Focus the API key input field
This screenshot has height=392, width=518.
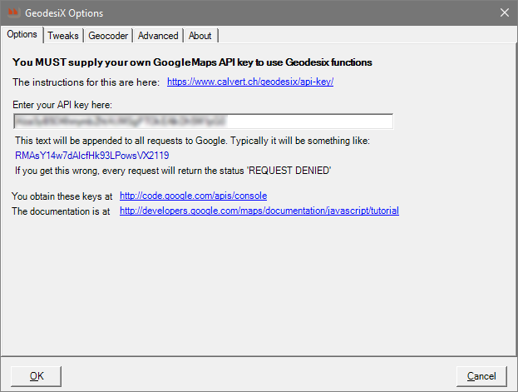(x=204, y=121)
